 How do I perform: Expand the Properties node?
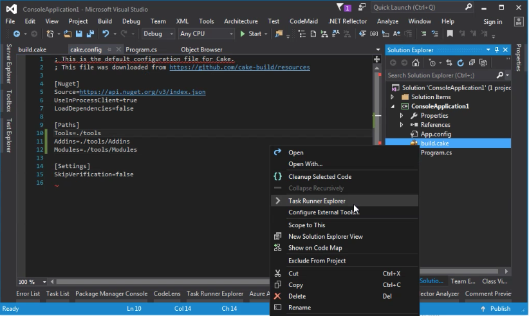point(402,116)
